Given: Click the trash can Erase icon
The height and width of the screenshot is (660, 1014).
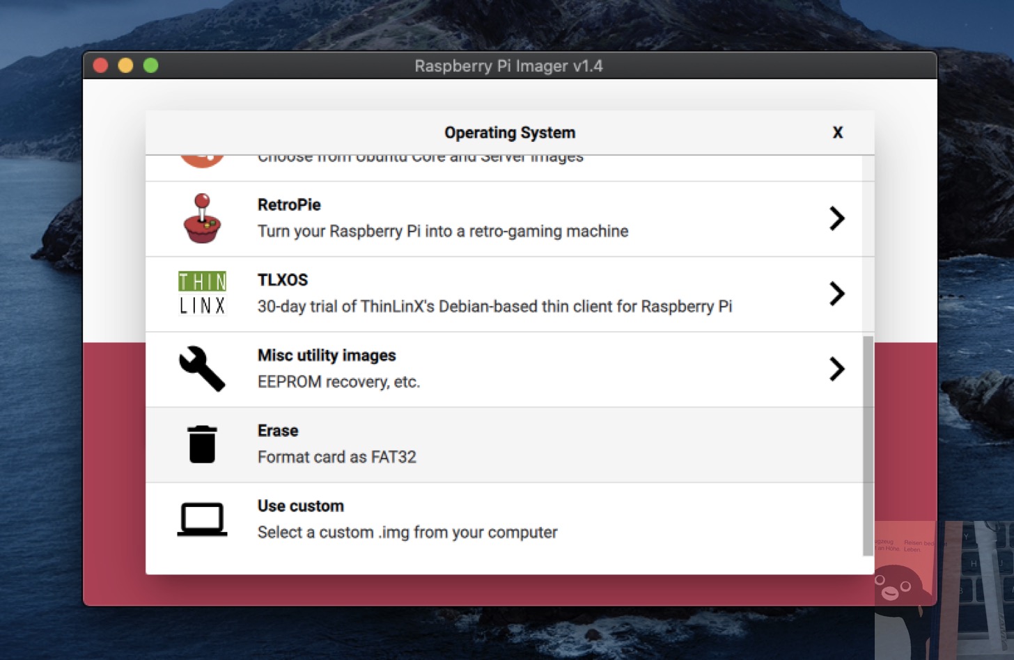Looking at the screenshot, I should [202, 444].
